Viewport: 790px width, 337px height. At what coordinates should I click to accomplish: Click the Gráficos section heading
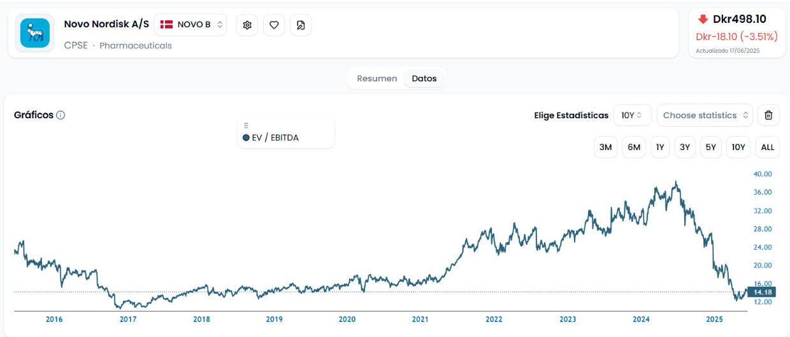(x=34, y=115)
